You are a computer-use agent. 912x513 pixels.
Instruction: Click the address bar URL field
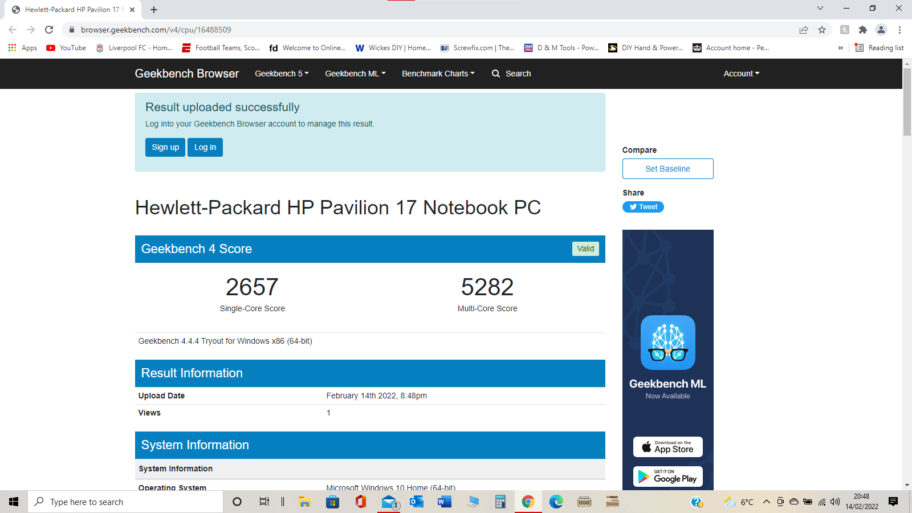[x=427, y=30]
